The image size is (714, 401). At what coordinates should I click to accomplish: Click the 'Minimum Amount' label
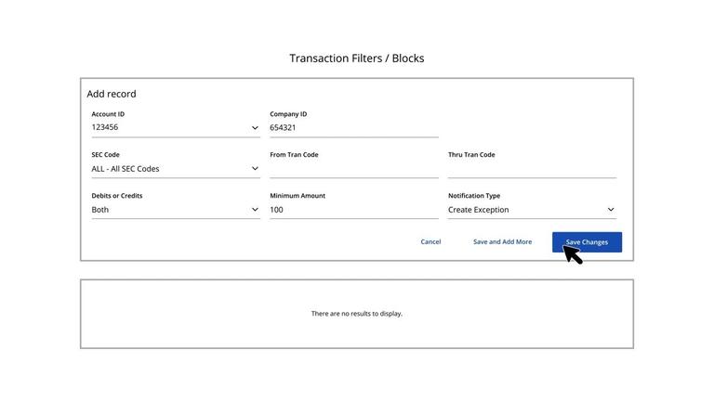(x=297, y=196)
